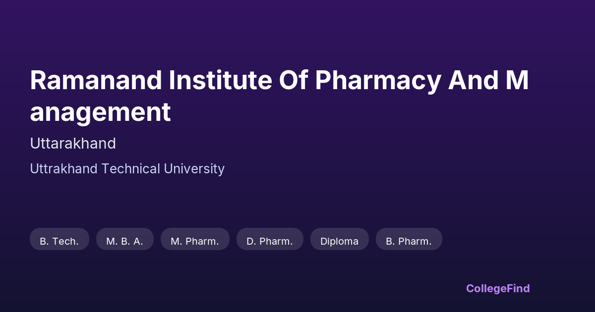Click the word Ramanand in title
Image resolution: width=595 pixels, height=312 pixels.
pos(96,81)
